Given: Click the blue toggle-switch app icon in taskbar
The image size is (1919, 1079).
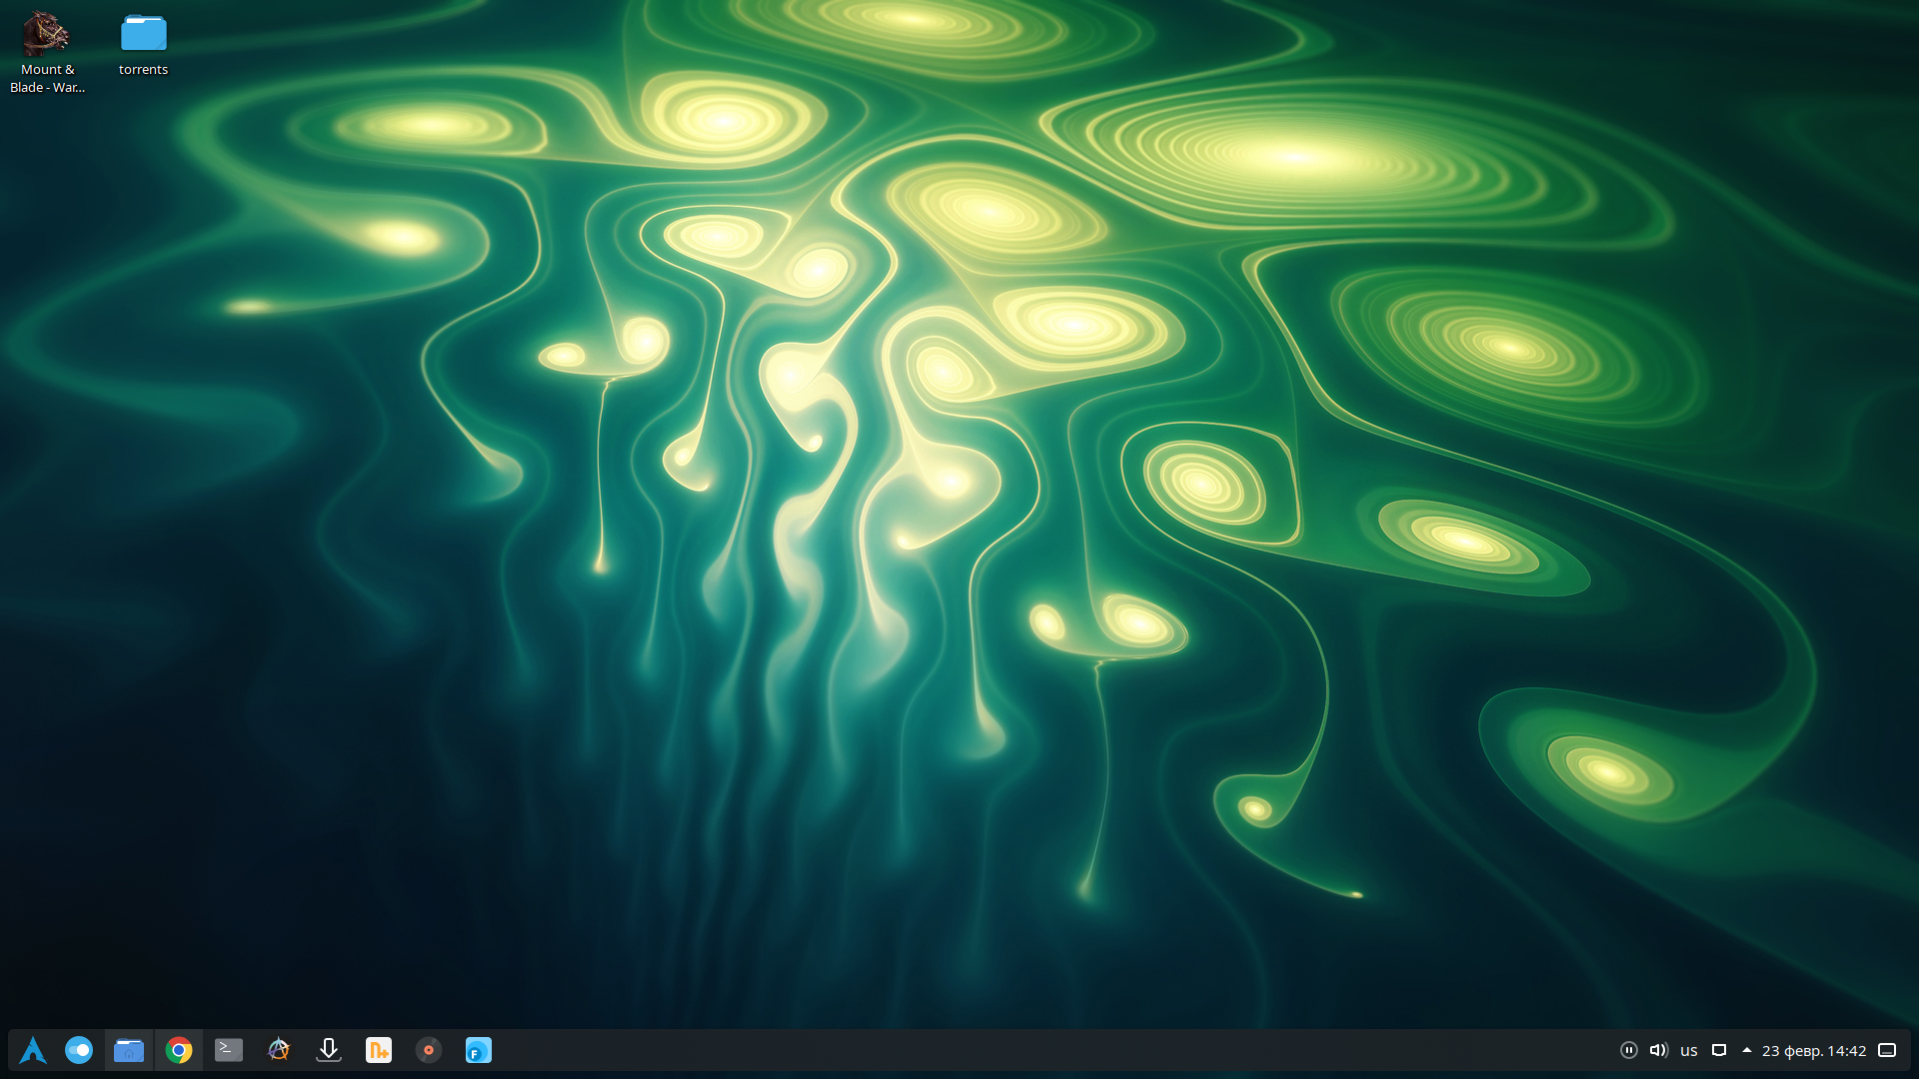Looking at the screenshot, I should (x=79, y=1050).
